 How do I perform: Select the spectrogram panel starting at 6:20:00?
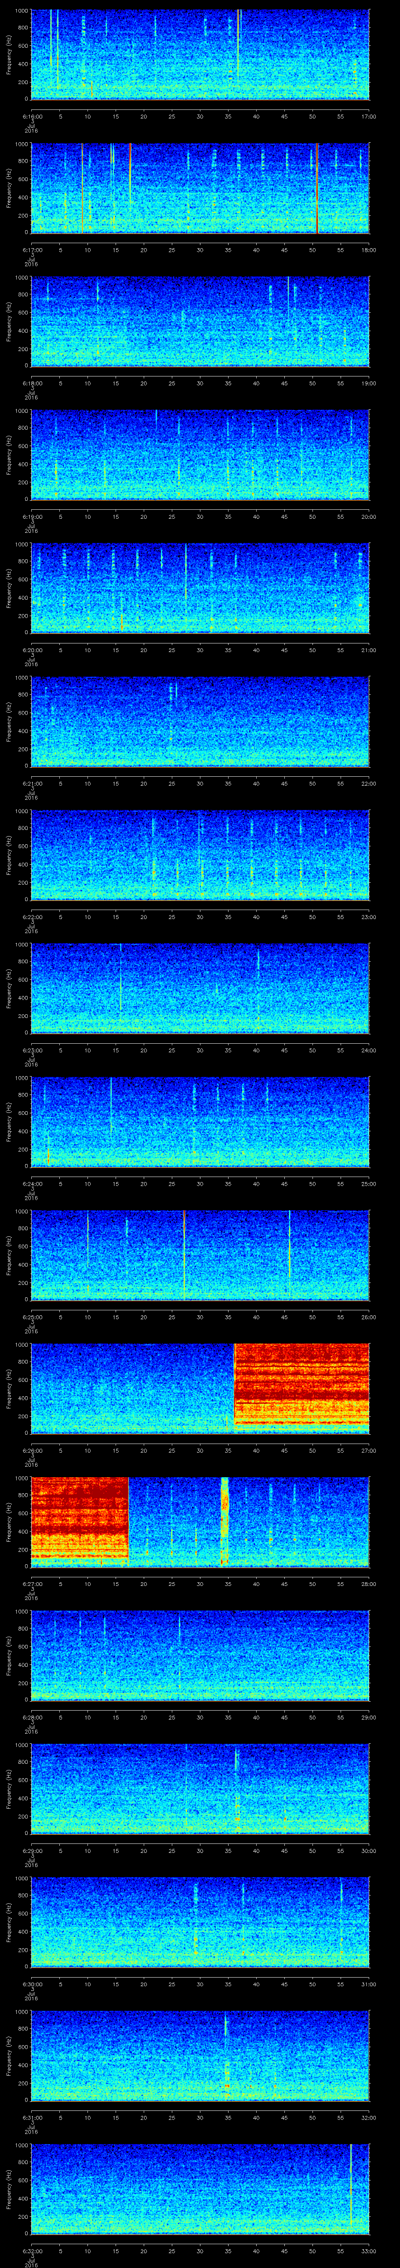coord(200,588)
